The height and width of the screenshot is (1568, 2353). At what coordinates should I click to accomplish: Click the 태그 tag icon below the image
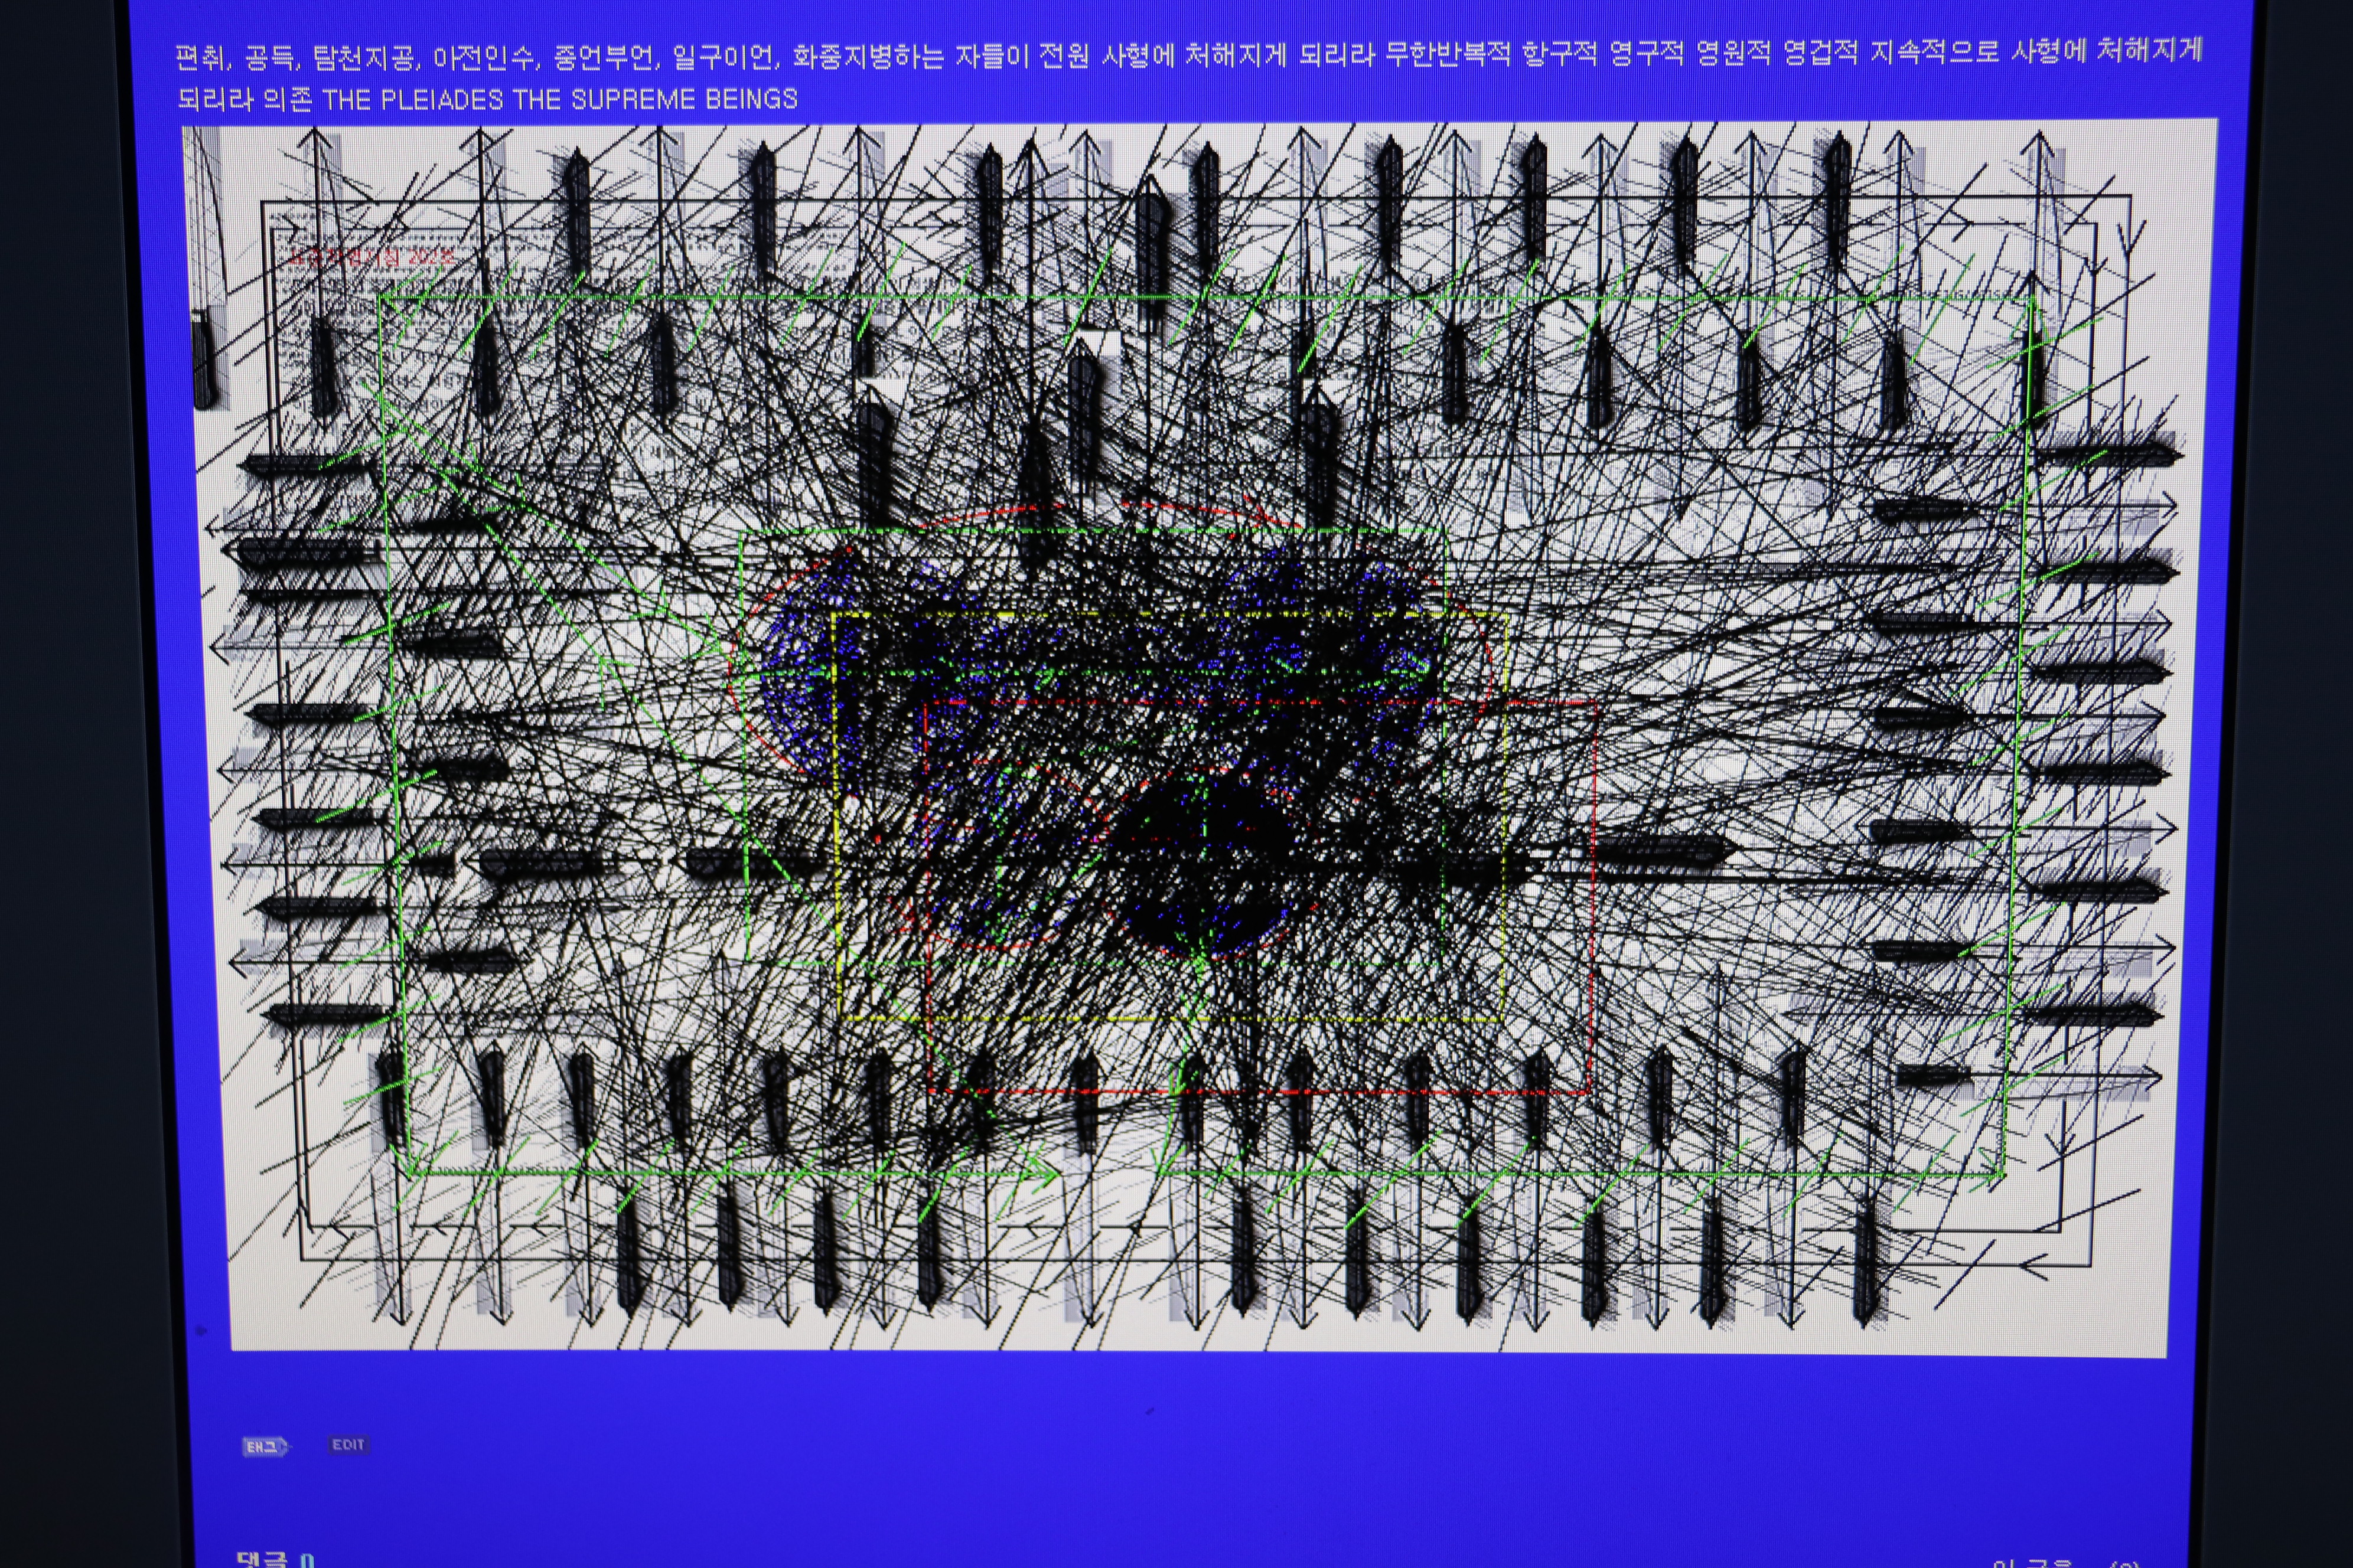[266, 1446]
